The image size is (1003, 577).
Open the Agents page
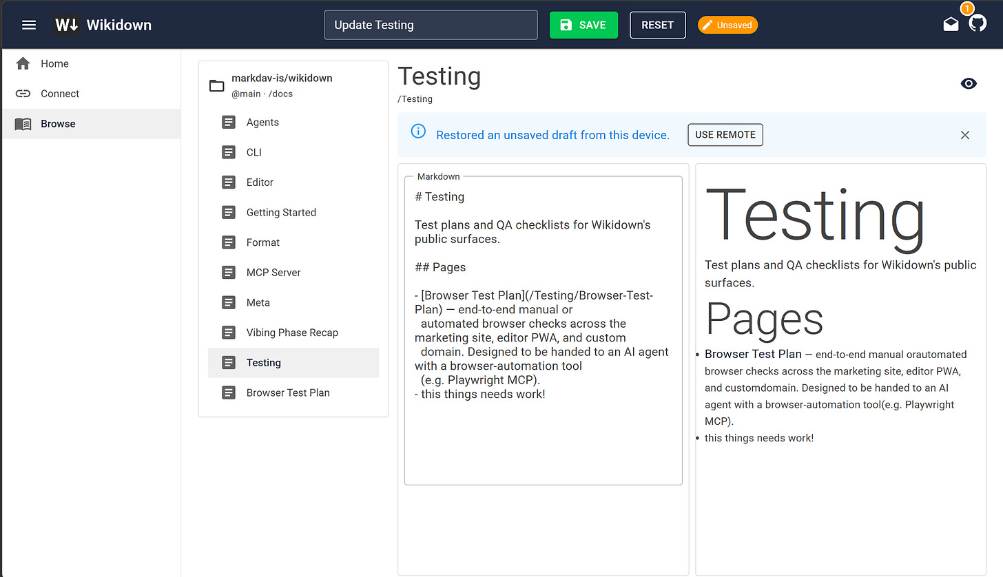point(293,122)
